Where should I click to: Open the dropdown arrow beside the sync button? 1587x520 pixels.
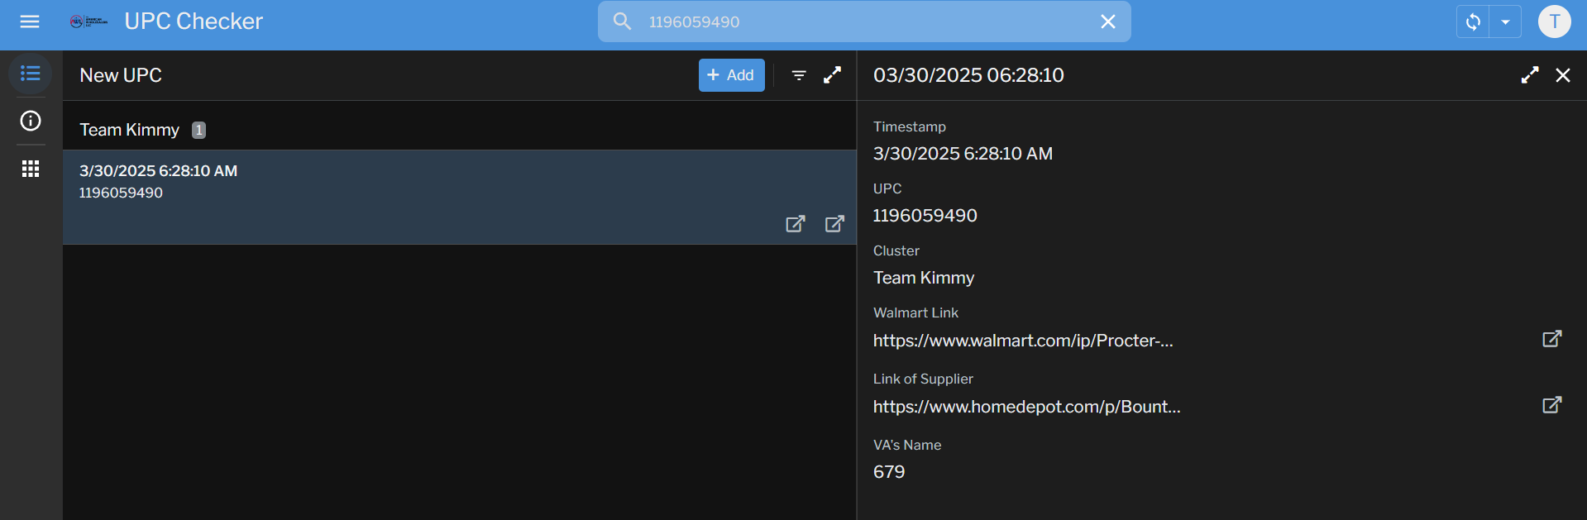pyautogui.click(x=1505, y=21)
